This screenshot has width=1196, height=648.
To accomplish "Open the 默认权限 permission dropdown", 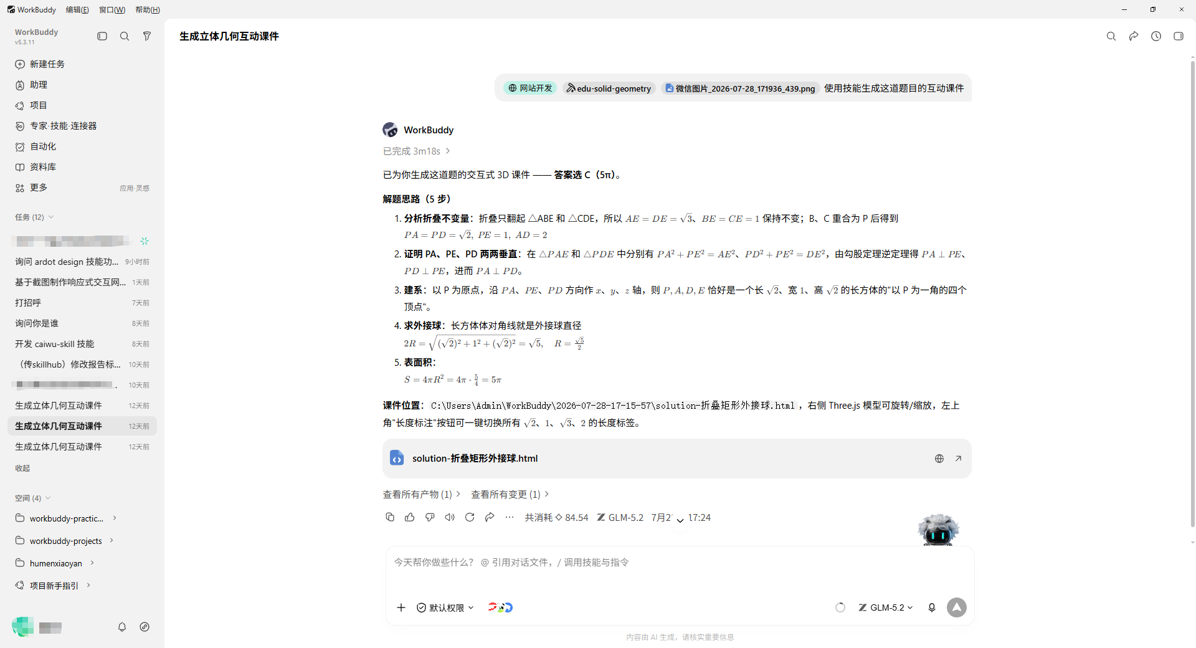I will point(445,607).
